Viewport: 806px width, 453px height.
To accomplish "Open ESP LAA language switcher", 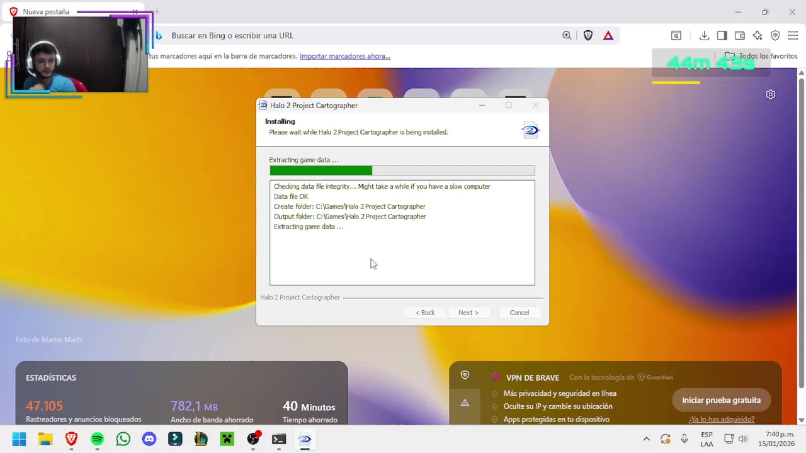I will coord(707,439).
